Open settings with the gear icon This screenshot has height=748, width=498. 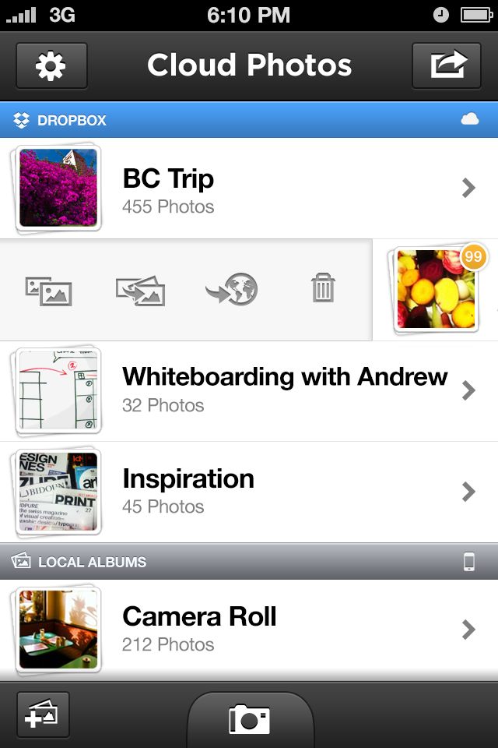[51, 66]
